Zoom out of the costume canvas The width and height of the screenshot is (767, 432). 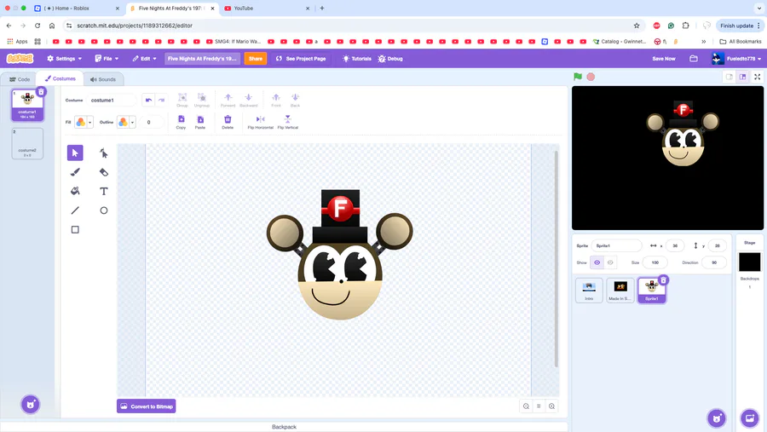(x=526, y=406)
